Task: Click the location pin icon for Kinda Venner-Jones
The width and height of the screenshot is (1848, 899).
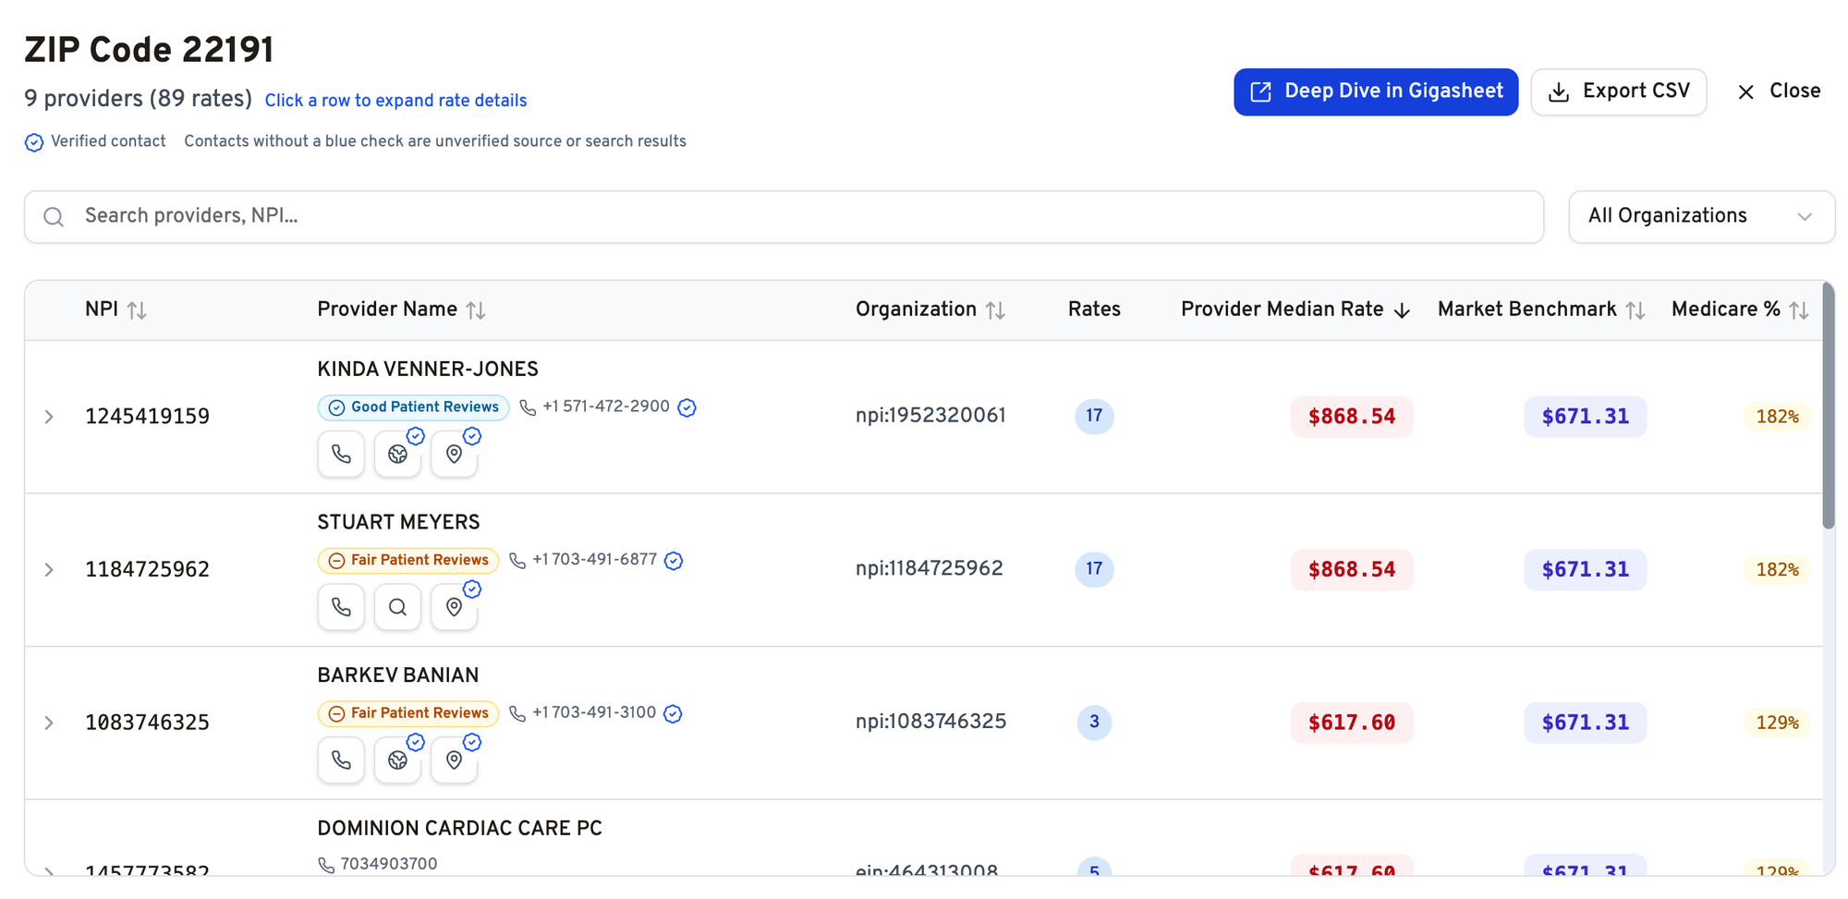Action: (x=454, y=454)
